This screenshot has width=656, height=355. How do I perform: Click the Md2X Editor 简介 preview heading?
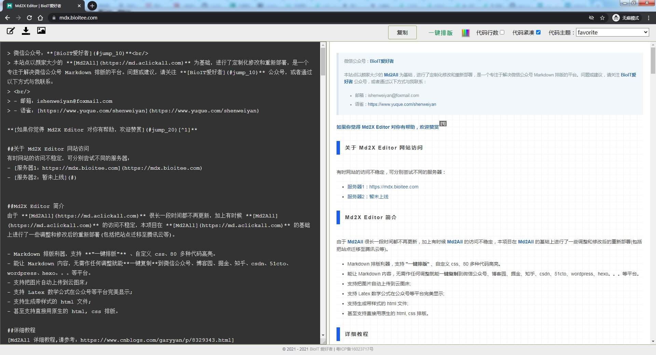371,217
